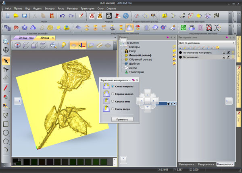Image resolution: width=242 pixels, height=173 pixels.
Task: Close the '3D вид' tab with its X
Action: pos(52,38)
